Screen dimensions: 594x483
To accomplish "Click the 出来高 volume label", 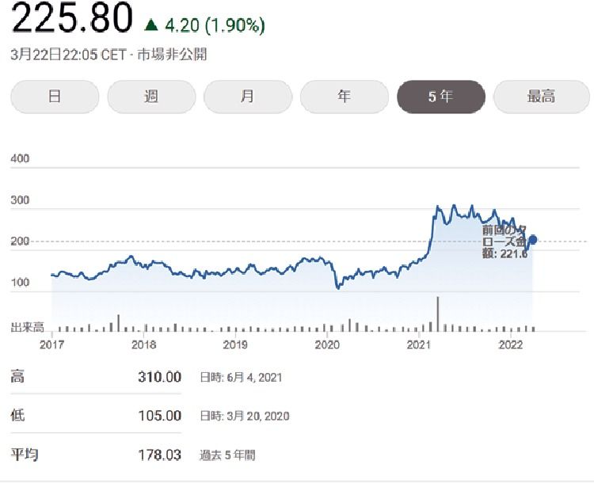I will tap(26, 327).
